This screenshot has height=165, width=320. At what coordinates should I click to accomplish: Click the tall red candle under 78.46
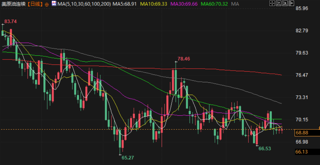click(173, 80)
